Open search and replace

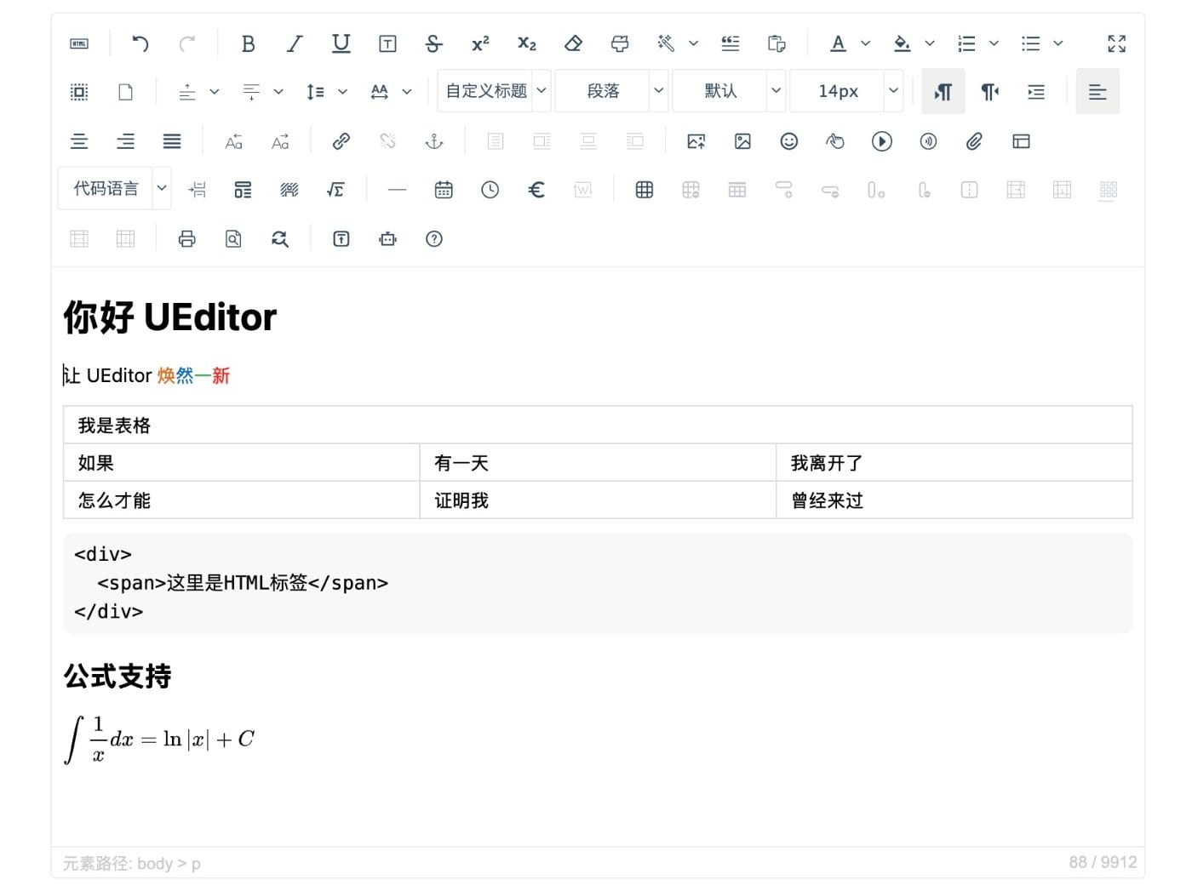point(280,239)
